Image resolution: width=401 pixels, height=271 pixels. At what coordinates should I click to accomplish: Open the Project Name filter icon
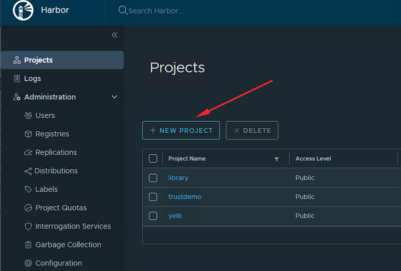pos(277,159)
